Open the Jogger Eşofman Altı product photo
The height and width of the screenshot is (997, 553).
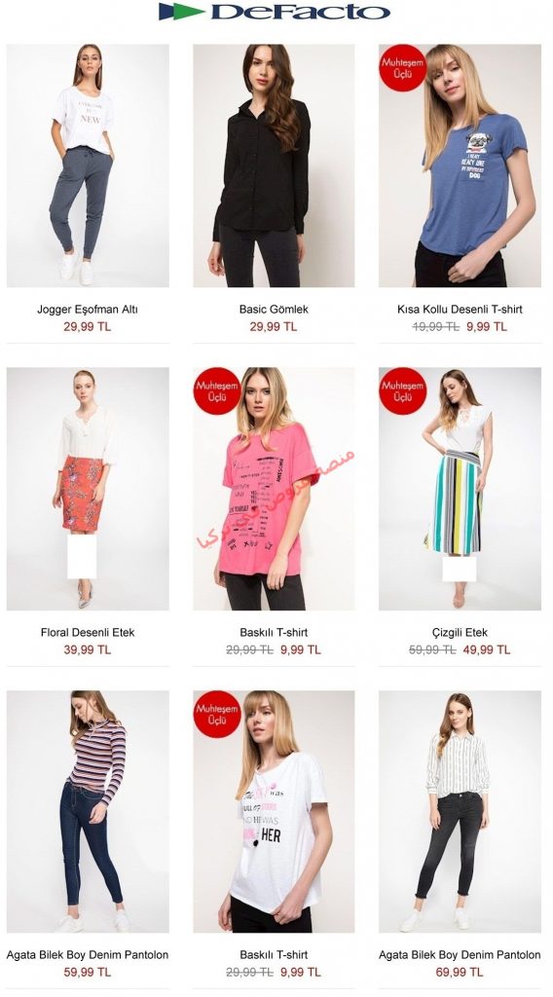pos(88,166)
